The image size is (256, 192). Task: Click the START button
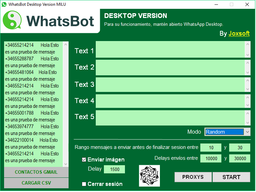(x=231, y=177)
